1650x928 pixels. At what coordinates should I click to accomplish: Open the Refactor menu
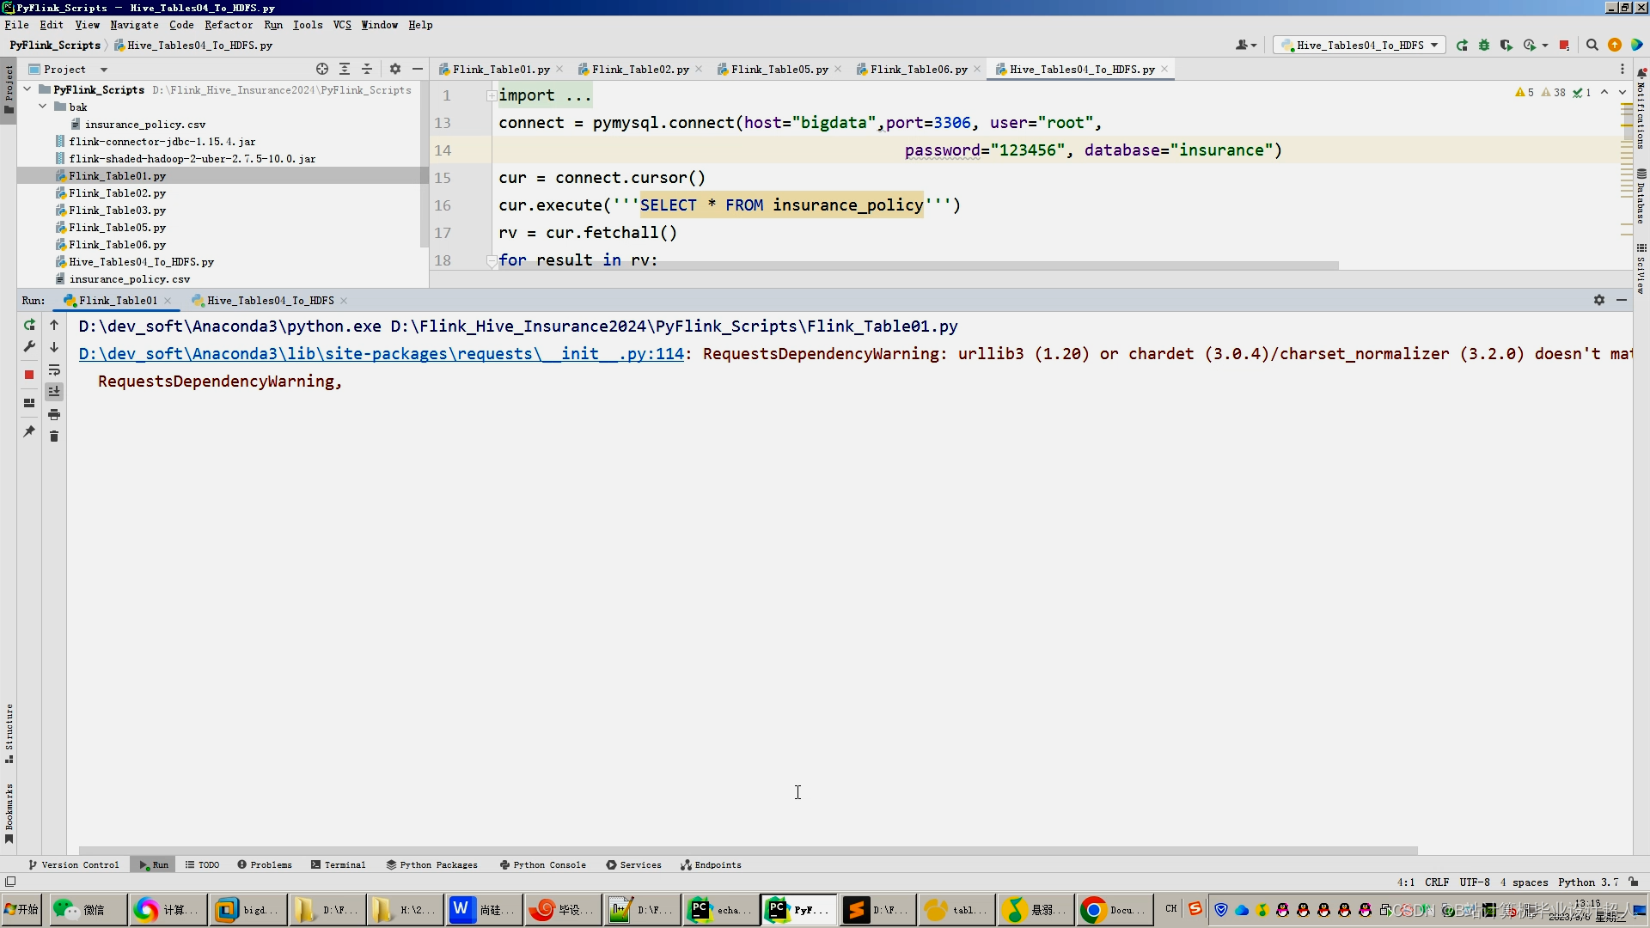(x=228, y=25)
